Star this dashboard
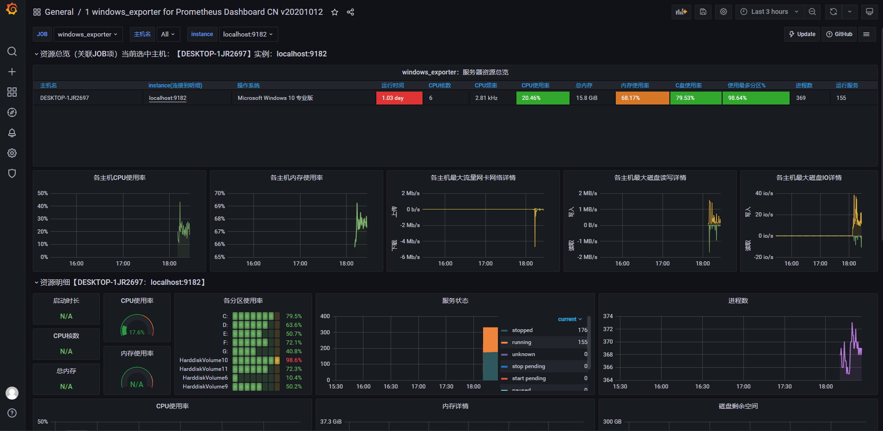Image resolution: width=883 pixels, height=431 pixels. point(334,12)
